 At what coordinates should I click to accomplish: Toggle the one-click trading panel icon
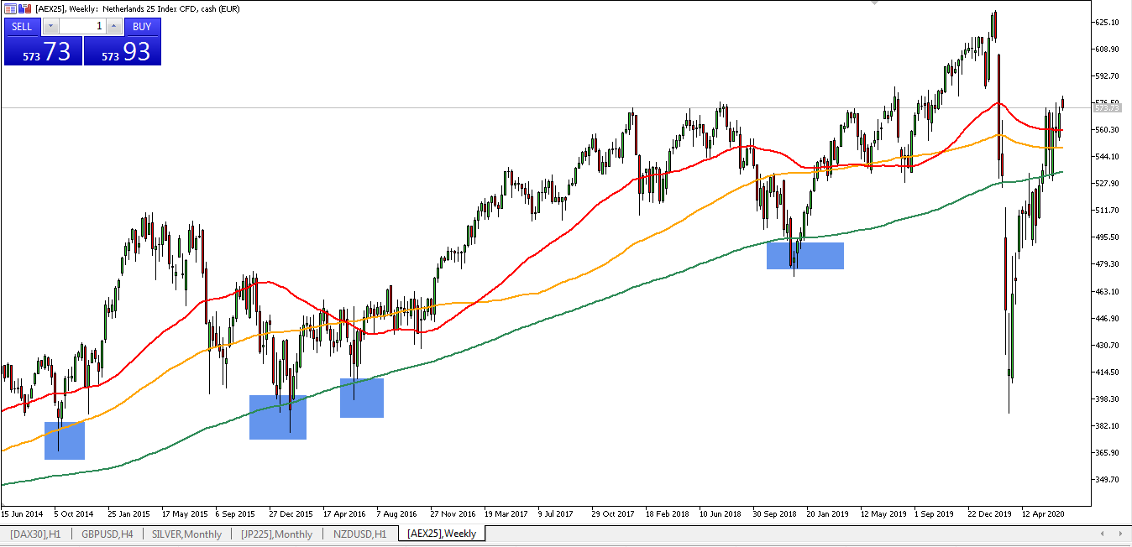click(x=10, y=8)
